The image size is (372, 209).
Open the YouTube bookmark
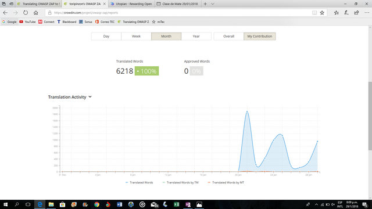click(27, 22)
